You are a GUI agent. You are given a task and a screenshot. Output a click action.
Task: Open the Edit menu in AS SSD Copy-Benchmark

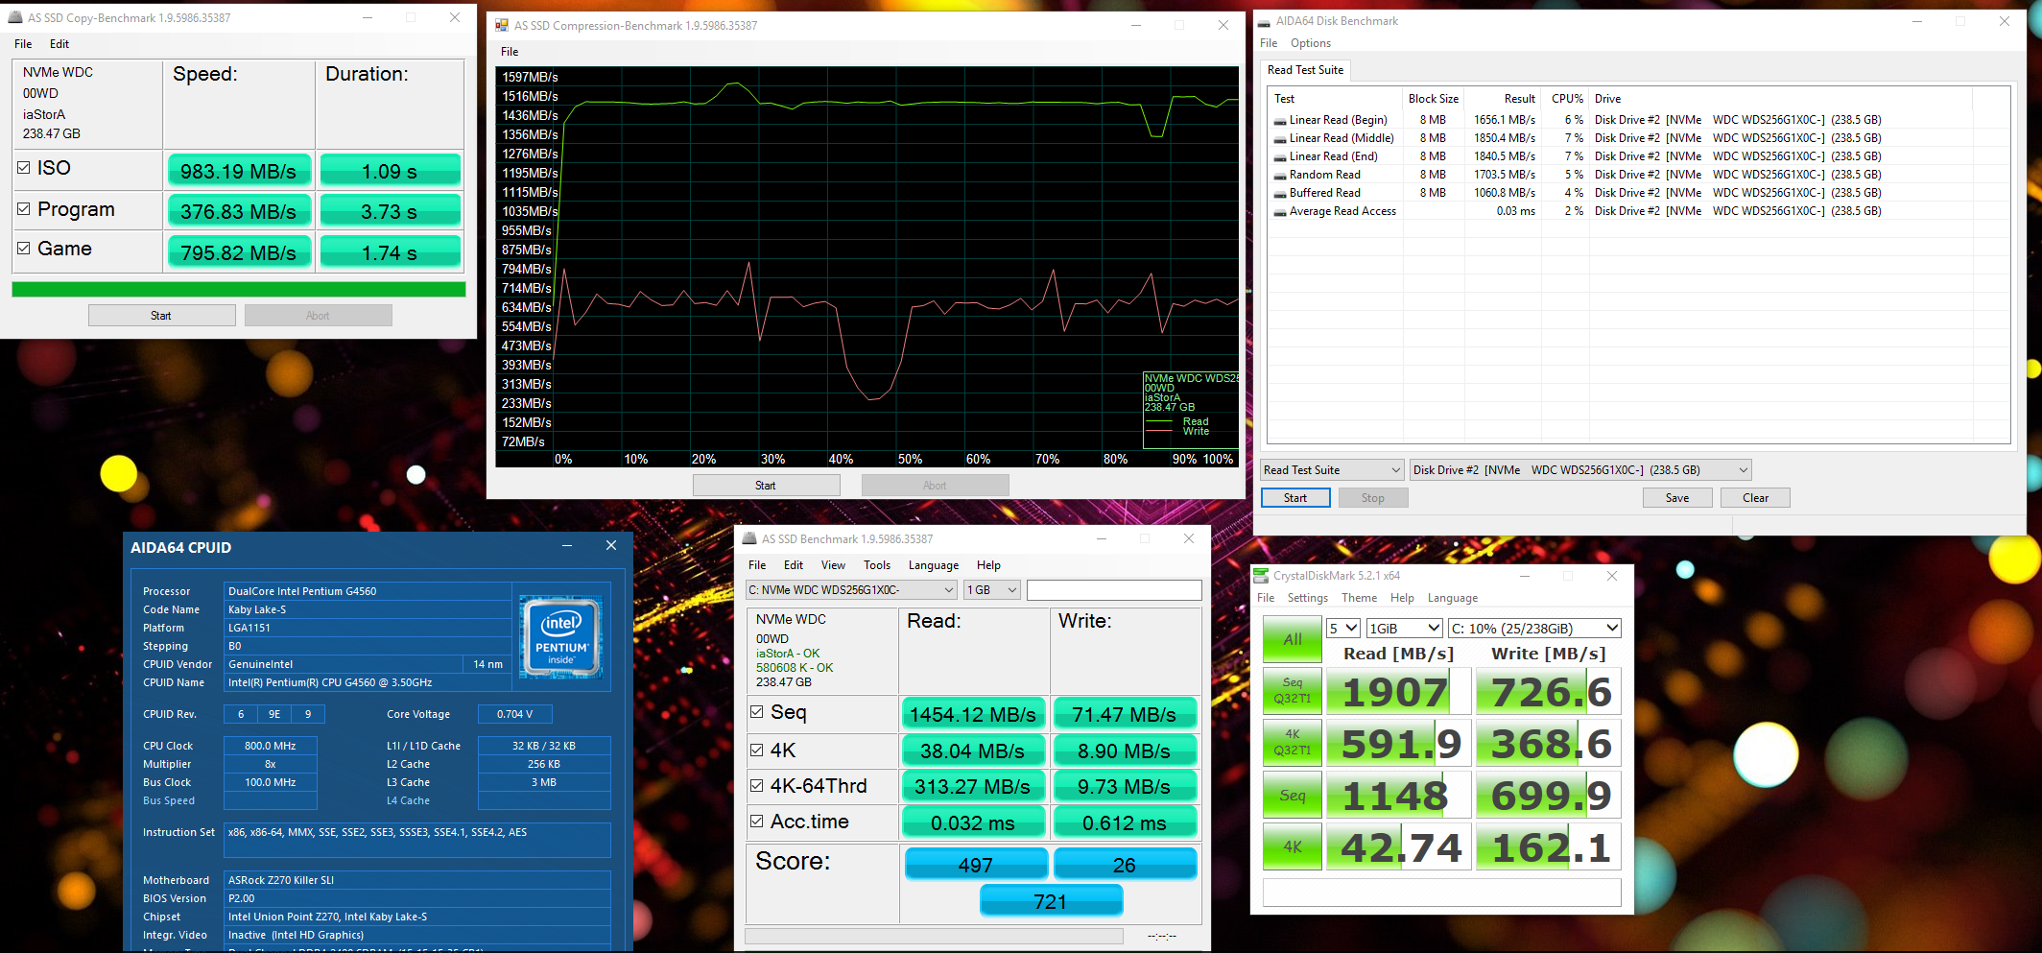pyautogui.click(x=59, y=44)
